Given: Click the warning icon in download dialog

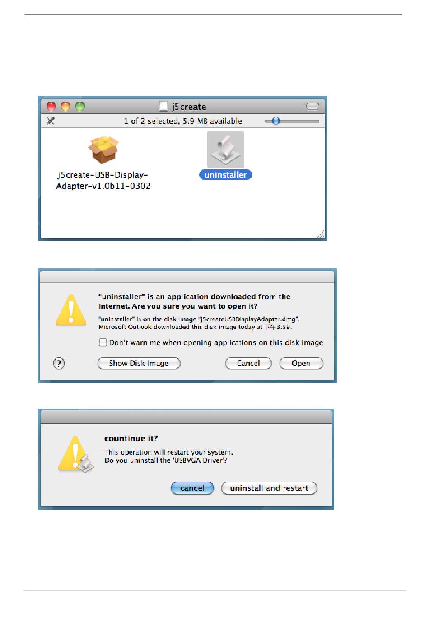Looking at the screenshot, I should (x=71, y=310).
